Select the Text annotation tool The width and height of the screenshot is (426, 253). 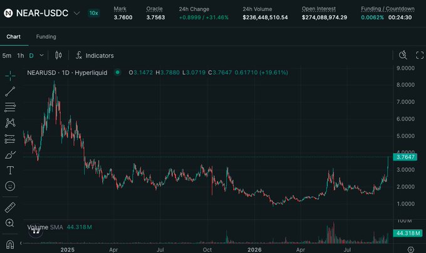point(10,171)
